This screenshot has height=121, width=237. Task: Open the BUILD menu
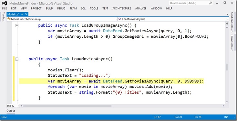[49, 8]
